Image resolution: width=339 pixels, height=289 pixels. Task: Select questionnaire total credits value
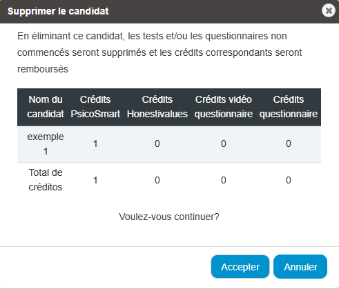pos(289,180)
